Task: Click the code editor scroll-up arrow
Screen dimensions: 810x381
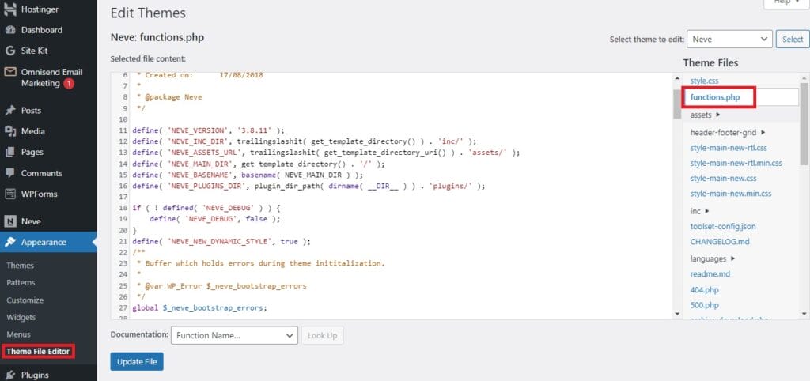Action: (x=677, y=78)
